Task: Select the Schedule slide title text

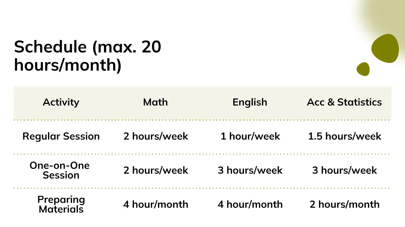Action: point(87,56)
